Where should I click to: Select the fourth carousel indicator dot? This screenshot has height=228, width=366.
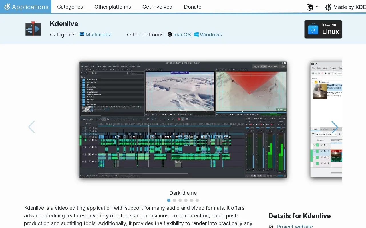pyautogui.click(x=186, y=200)
